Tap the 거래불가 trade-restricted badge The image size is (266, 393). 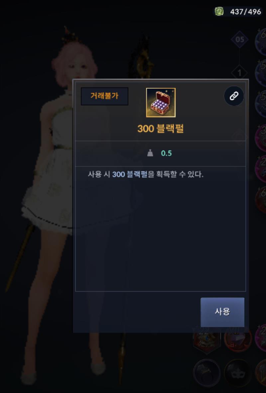[104, 96]
